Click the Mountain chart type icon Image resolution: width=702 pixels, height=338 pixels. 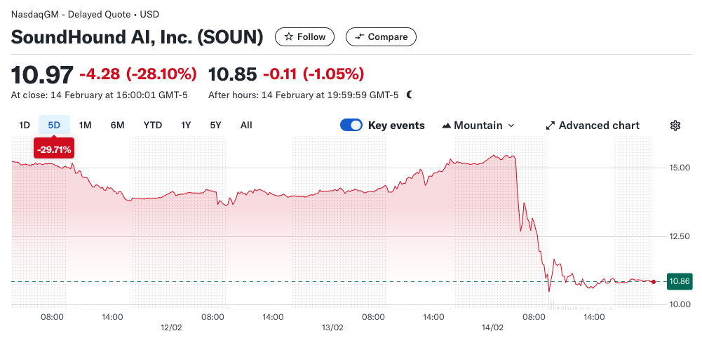click(x=447, y=126)
